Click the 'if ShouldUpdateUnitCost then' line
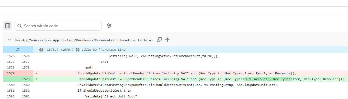 point(104,91)
